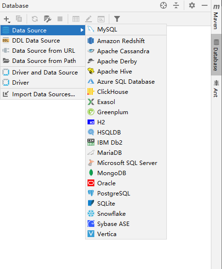The height and width of the screenshot is (269, 222).
Task: Choose MariaDB data source
Action: click(x=126, y=153)
